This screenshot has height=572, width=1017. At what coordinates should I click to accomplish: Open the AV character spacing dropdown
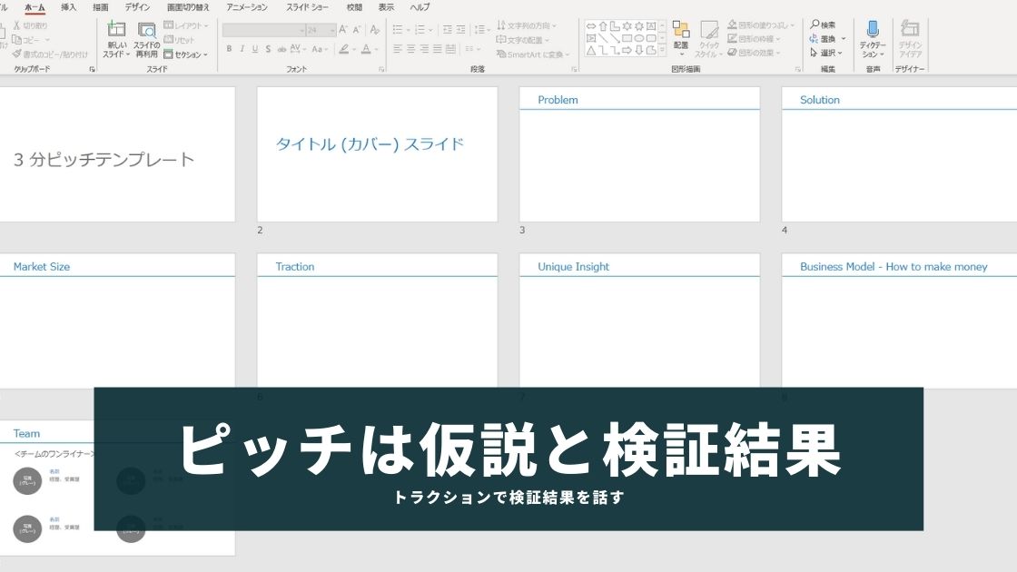298,49
